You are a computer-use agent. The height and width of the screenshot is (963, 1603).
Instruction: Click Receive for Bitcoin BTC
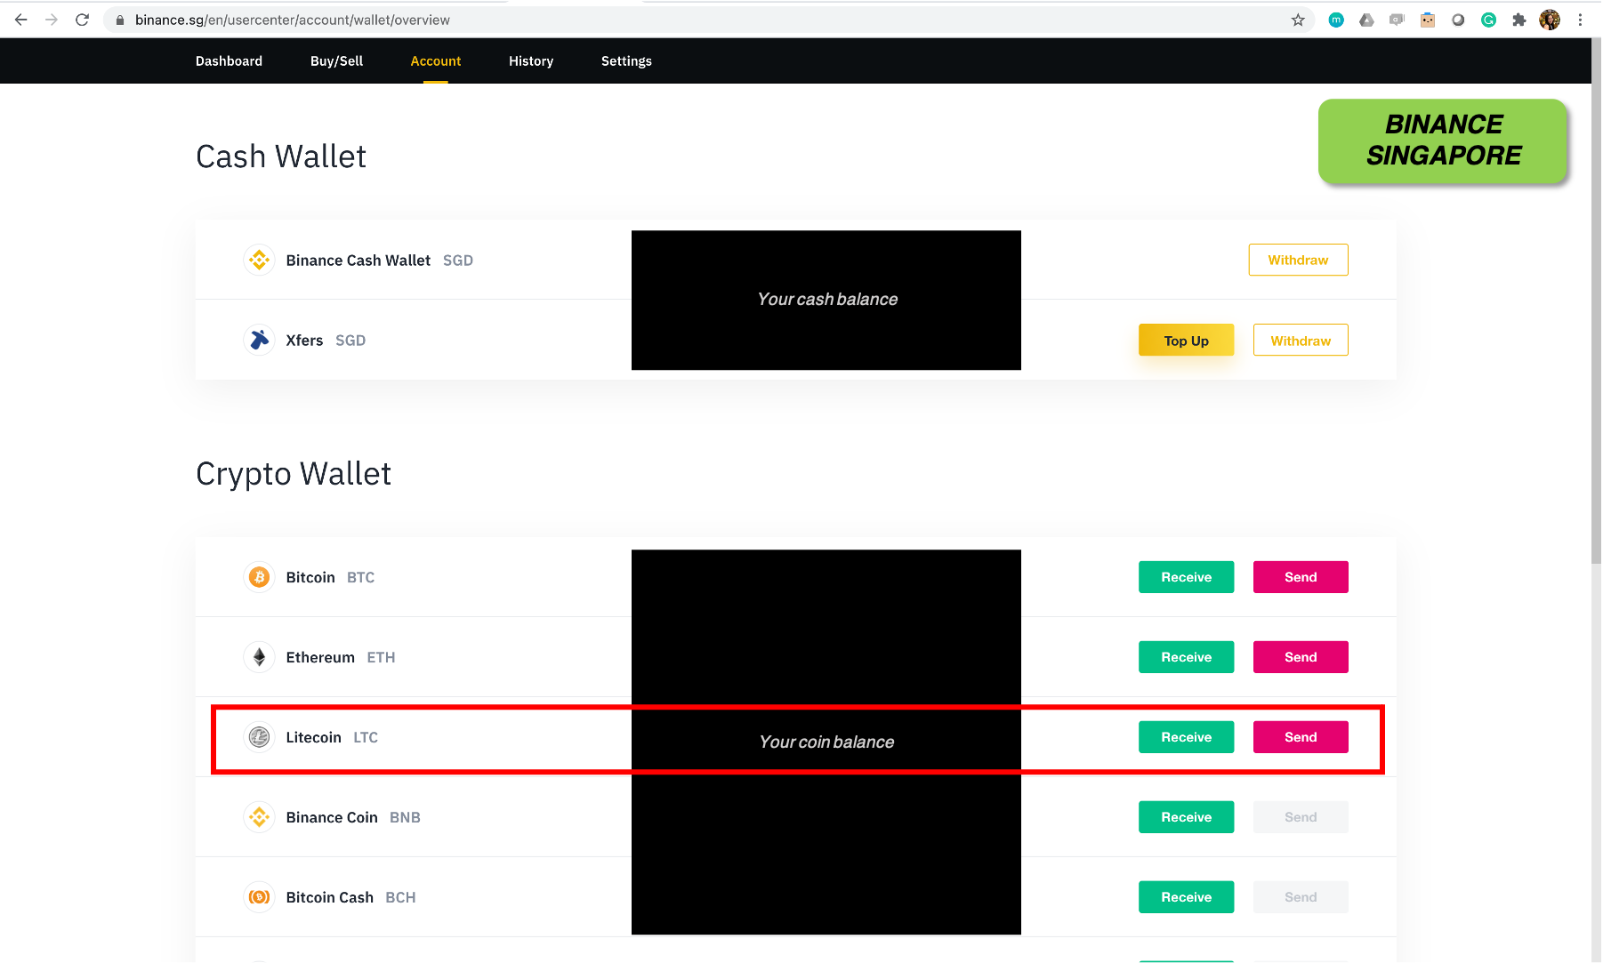coord(1186,577)
